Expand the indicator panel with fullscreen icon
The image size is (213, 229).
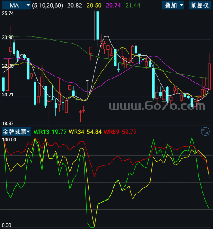(x=205, y=132)
